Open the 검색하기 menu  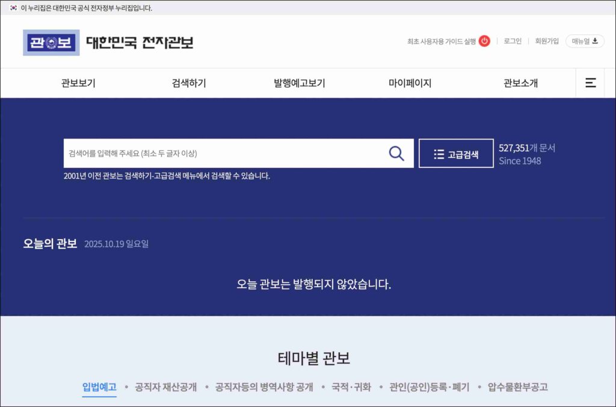(189, 84)
